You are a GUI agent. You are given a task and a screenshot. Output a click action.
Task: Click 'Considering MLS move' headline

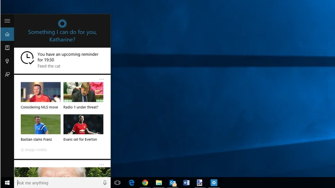coord(39,107)
